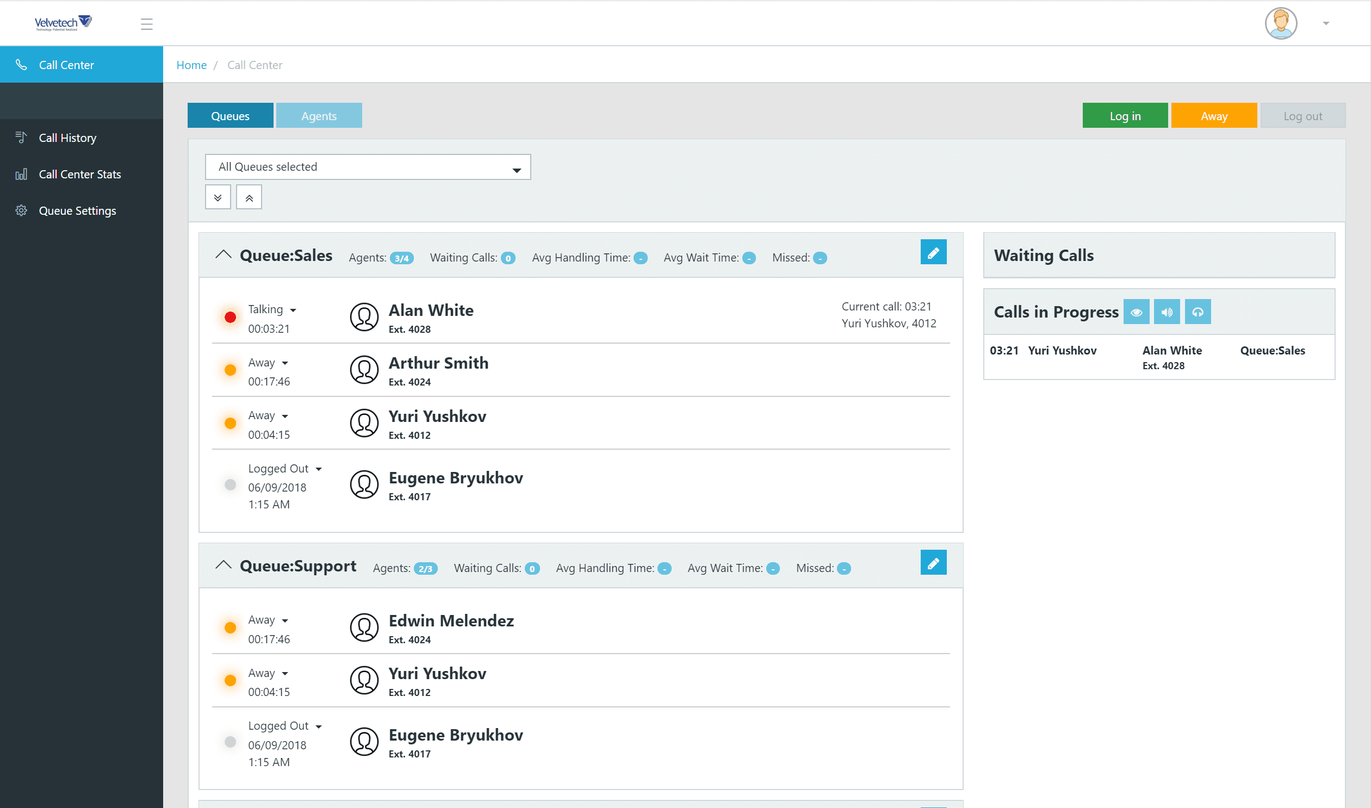Switch to the Queues tab
The image size is (1371, 808).
point(230,115)
